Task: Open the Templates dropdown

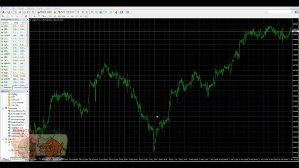Action: coord(128,12)
